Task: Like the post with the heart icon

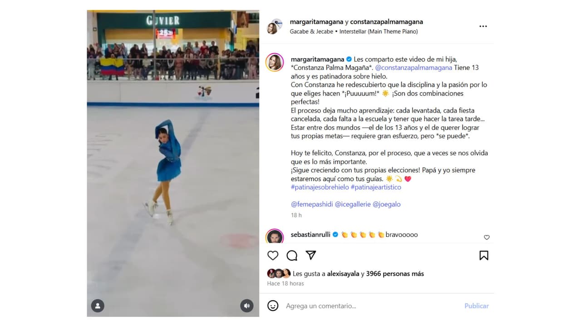Action: click(273, 255)
